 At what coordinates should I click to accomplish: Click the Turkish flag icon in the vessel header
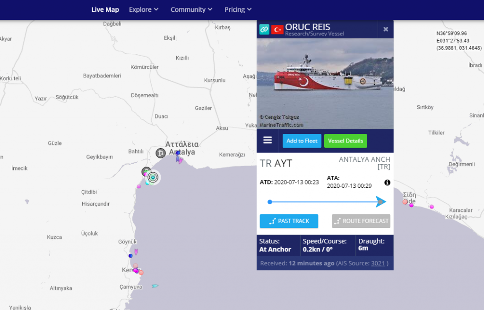(x=277, y=30)
